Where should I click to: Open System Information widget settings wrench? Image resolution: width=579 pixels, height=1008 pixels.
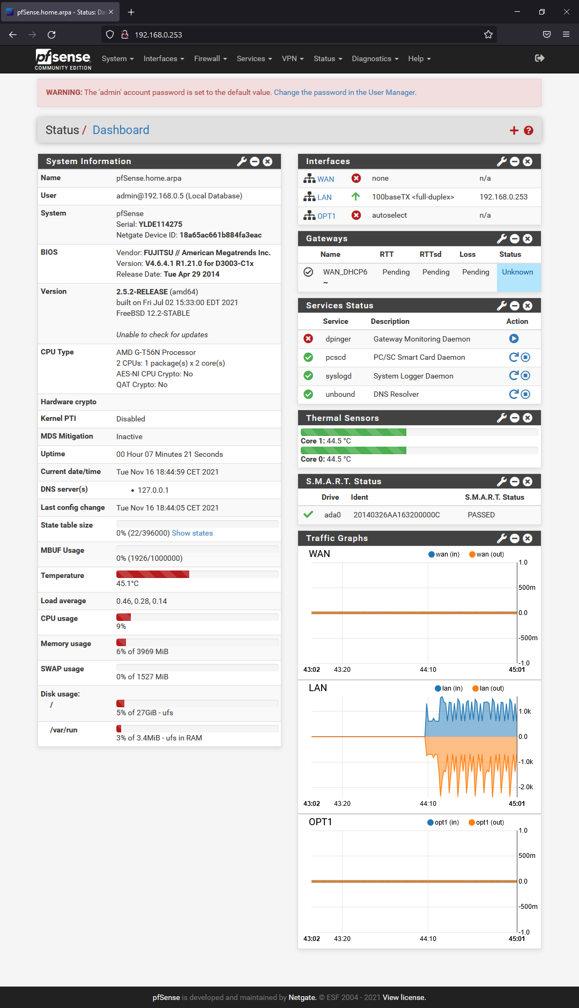click(242, 161)
